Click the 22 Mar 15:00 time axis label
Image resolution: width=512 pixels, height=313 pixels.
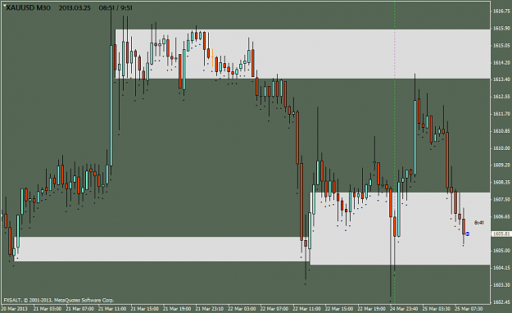(x=339, y=309)
